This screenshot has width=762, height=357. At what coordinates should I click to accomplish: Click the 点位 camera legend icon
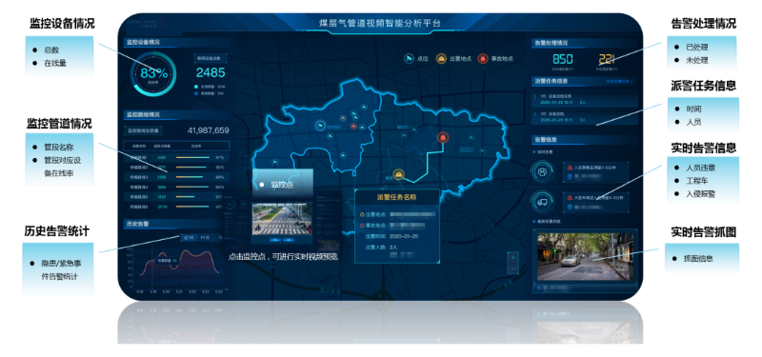click(x=410, y=59)
